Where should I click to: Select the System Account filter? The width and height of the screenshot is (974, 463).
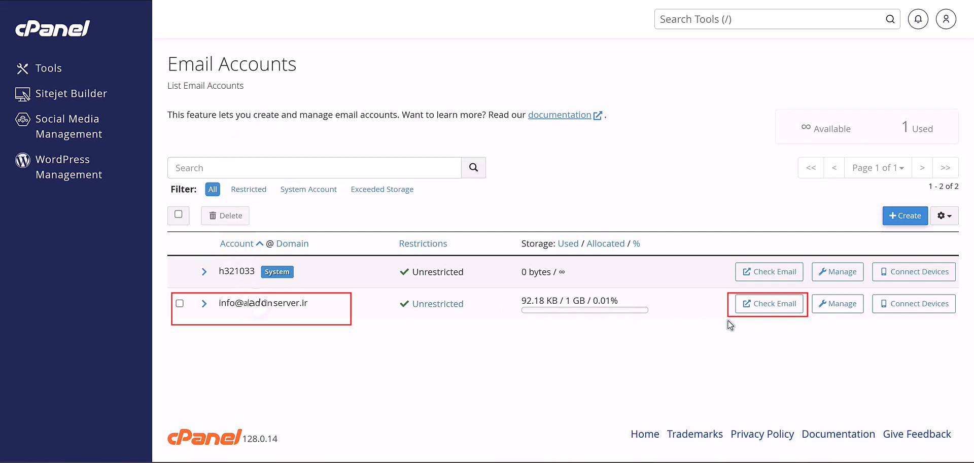coord(308,189)
